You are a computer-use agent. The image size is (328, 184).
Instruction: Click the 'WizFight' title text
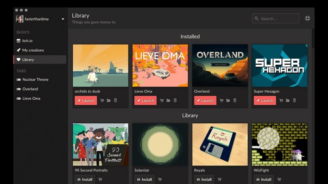click(x=261, y=170)
